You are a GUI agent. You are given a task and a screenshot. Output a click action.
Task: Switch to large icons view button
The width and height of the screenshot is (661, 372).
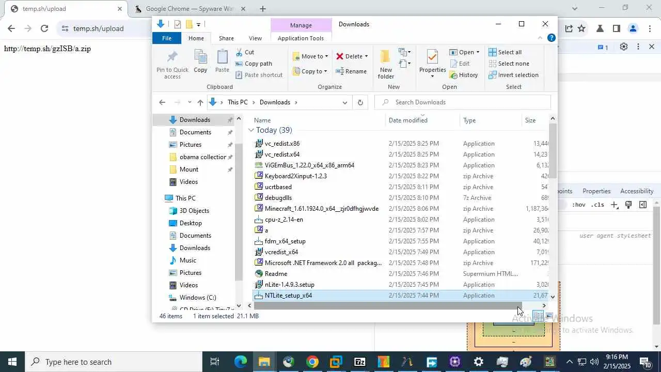click(x=549, y=316)
